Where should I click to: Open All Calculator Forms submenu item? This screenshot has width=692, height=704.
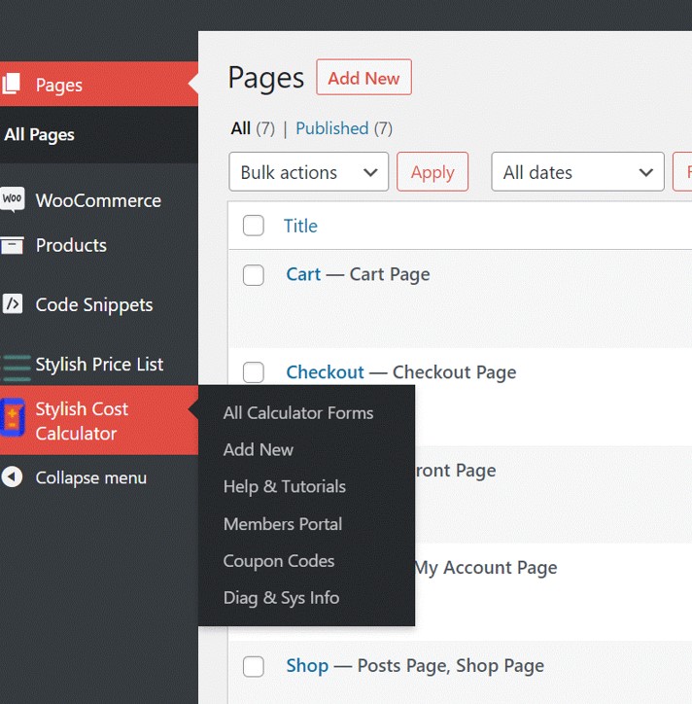pyautogui.click(x=298, y=412)
